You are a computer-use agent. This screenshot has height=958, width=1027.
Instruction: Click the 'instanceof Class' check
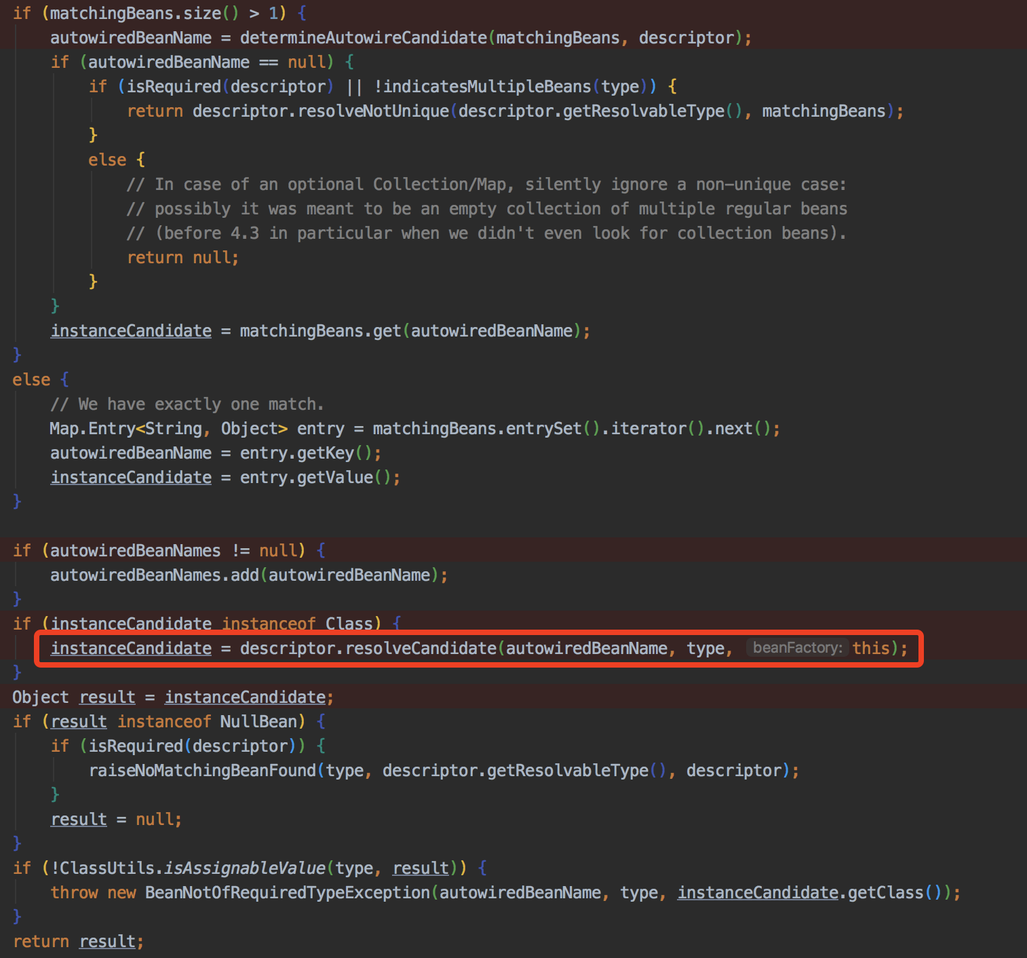[297, 624]
